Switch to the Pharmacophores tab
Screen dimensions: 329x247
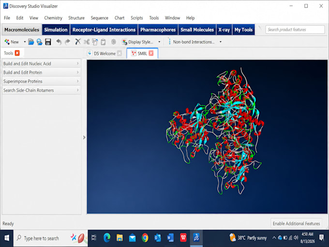coord(158,30)
